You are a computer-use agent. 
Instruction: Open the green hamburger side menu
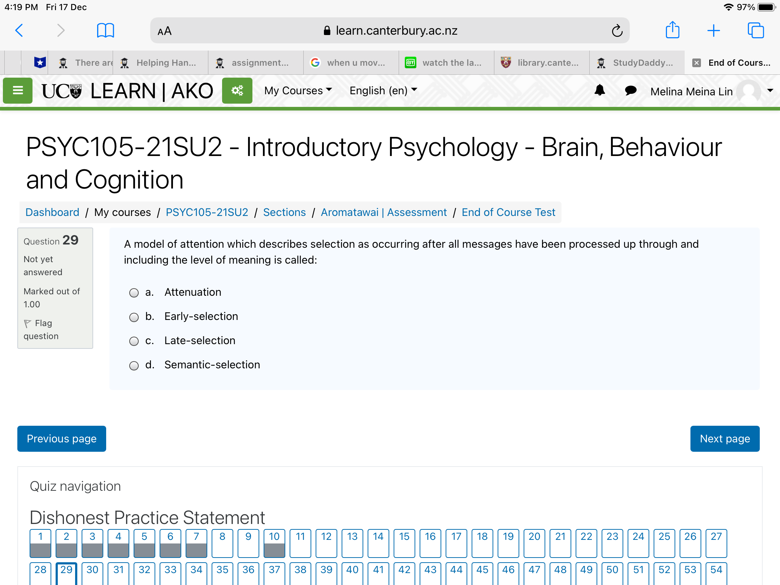coord(18,90)
